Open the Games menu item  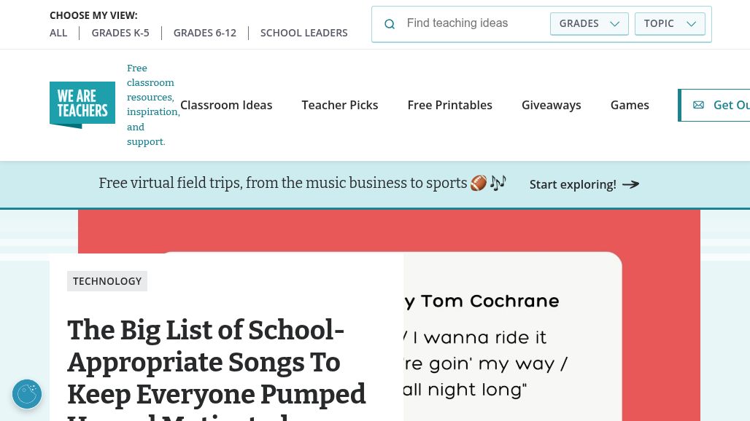point(630,105)
